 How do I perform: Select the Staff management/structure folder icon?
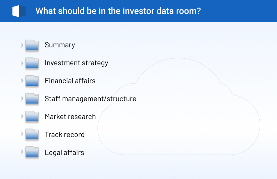[x=32, y=99]
